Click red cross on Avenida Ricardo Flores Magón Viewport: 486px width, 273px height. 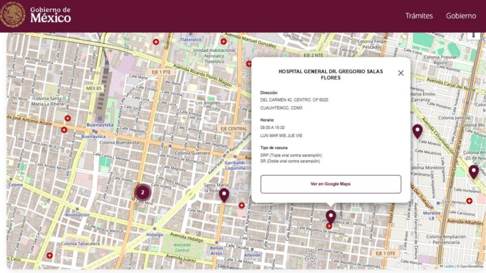(248, 64)
